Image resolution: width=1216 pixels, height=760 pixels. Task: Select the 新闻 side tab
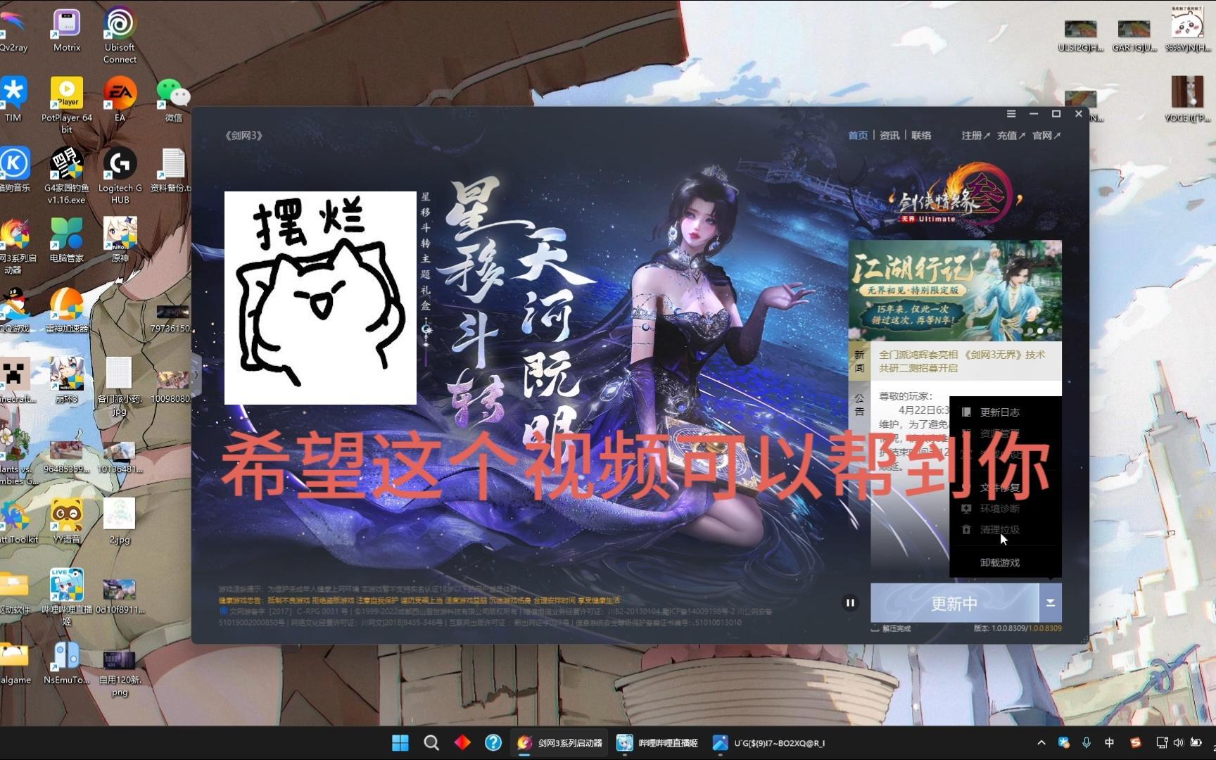click(859, 361)
